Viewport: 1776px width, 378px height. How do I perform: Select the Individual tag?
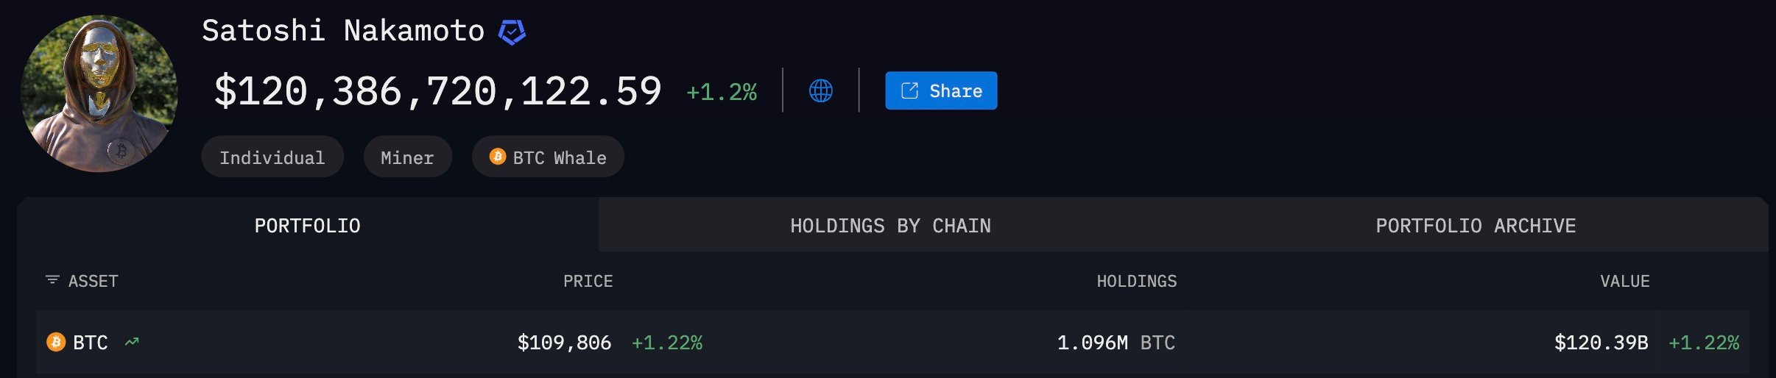(272, 157)
